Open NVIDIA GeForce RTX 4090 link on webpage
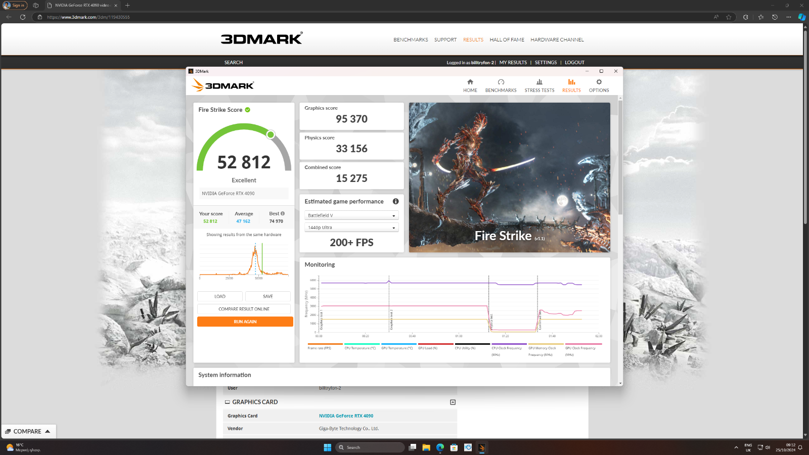The image size is (809, 455). point(346,416)
